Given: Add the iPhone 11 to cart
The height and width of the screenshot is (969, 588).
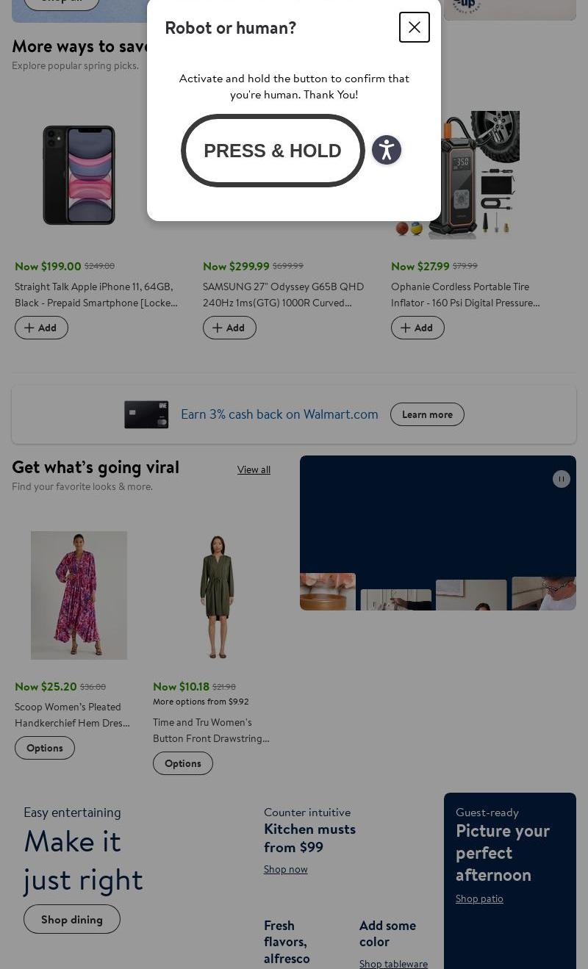Looking at the screenshot, I should click(41, 328).
